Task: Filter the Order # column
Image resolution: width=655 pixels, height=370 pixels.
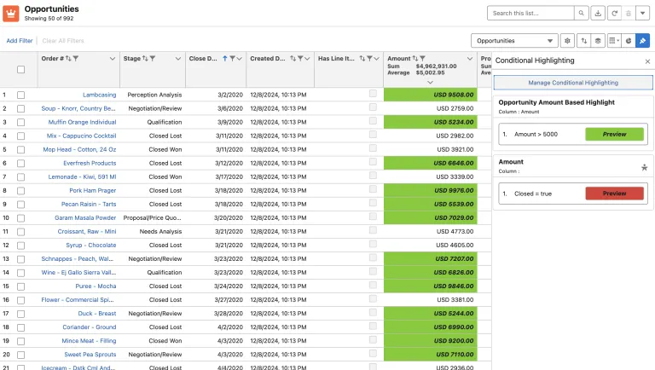Action: [x=76, y=59]
